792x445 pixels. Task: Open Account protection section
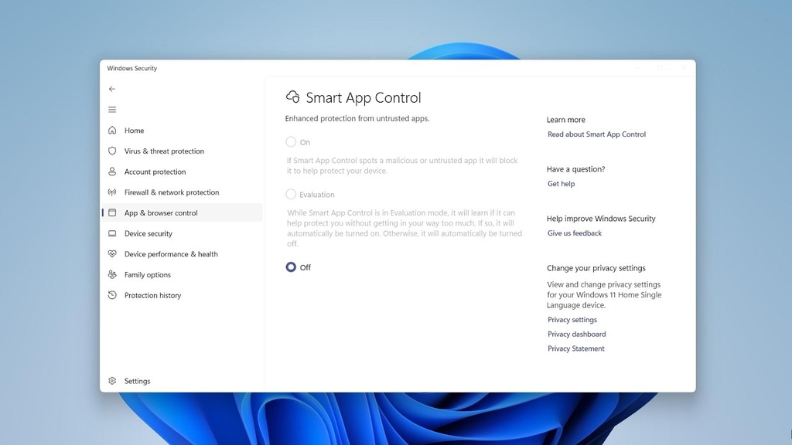point(155,172)
